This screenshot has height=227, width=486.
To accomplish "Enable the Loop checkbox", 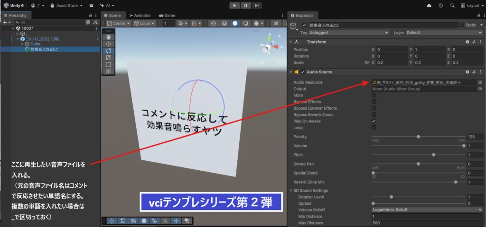I will click(374, 128).
